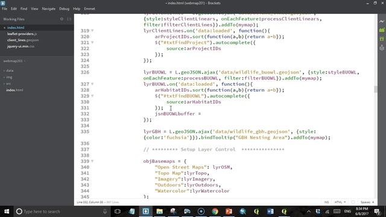Click the Brackets app icon in title bar
386x217 pixels.
2,3
